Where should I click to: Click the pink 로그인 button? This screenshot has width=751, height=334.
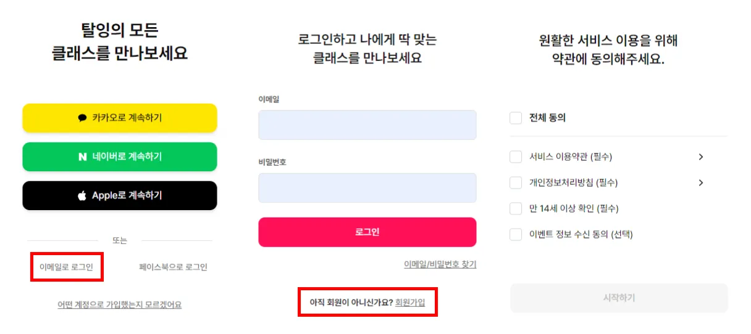[x=367, y=232]
